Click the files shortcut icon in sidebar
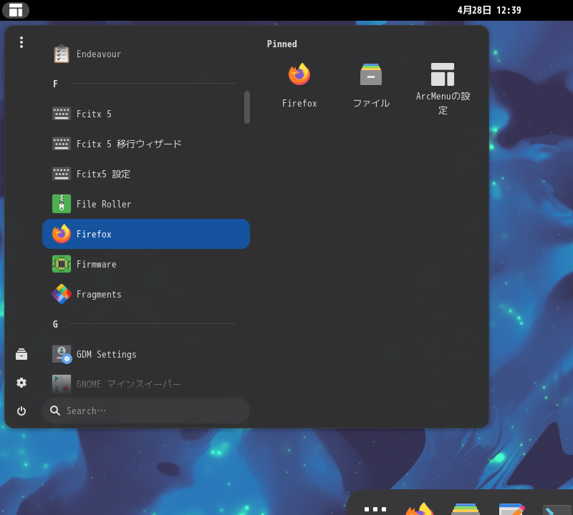The width and height of the screenshot is (573, 515). point(21,354)
